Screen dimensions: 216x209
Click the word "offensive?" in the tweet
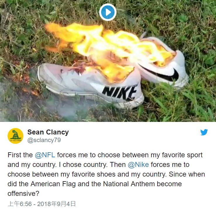23,194
